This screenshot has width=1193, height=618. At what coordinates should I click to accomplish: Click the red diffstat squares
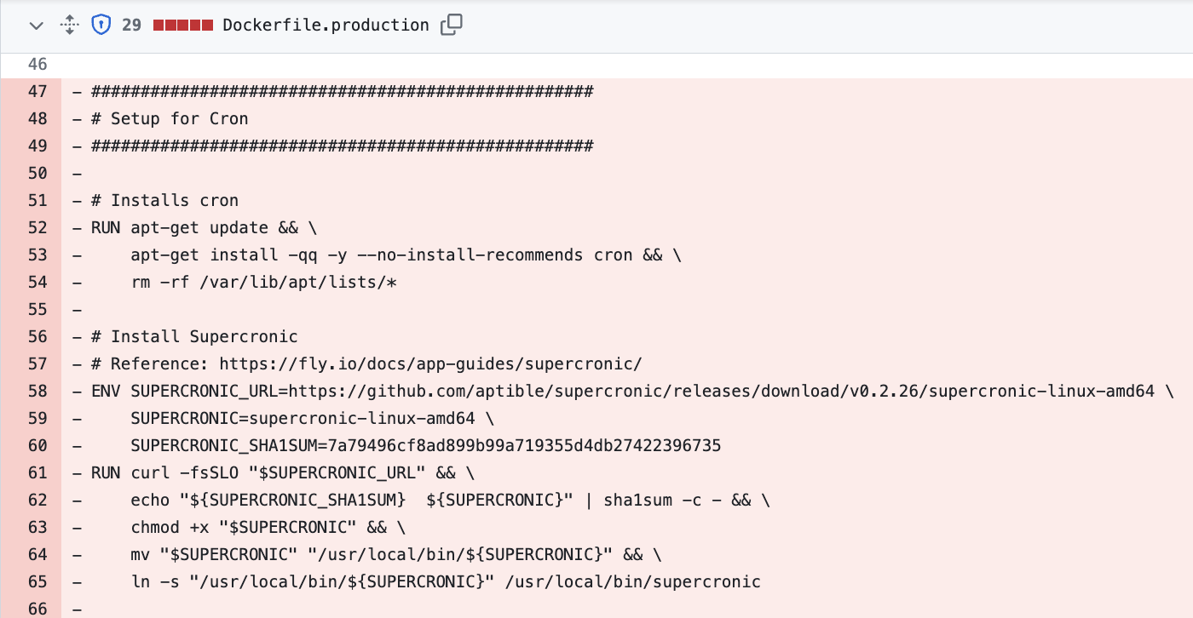[182, 26]
